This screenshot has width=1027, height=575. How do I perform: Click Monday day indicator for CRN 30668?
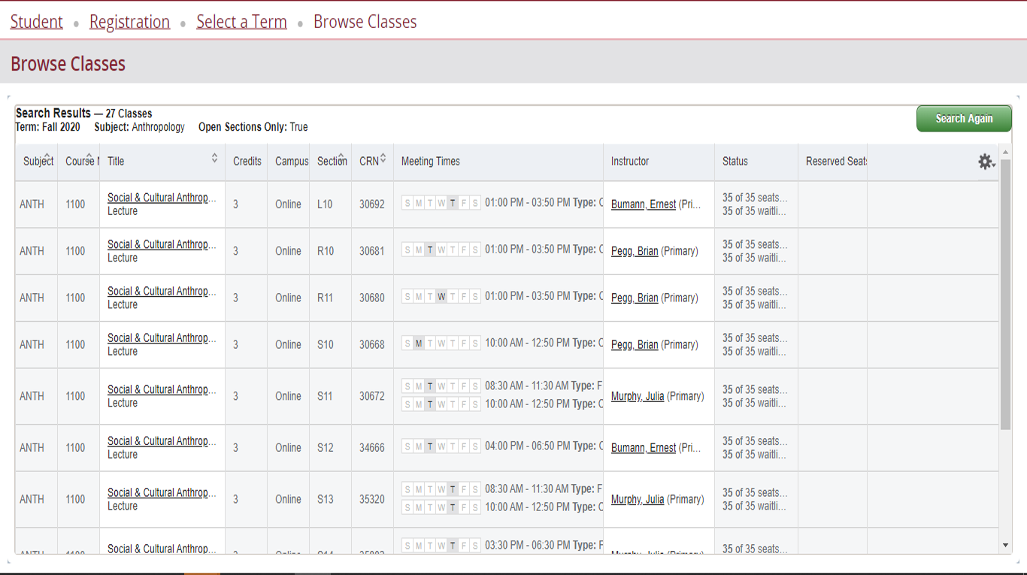pos(419,343)
